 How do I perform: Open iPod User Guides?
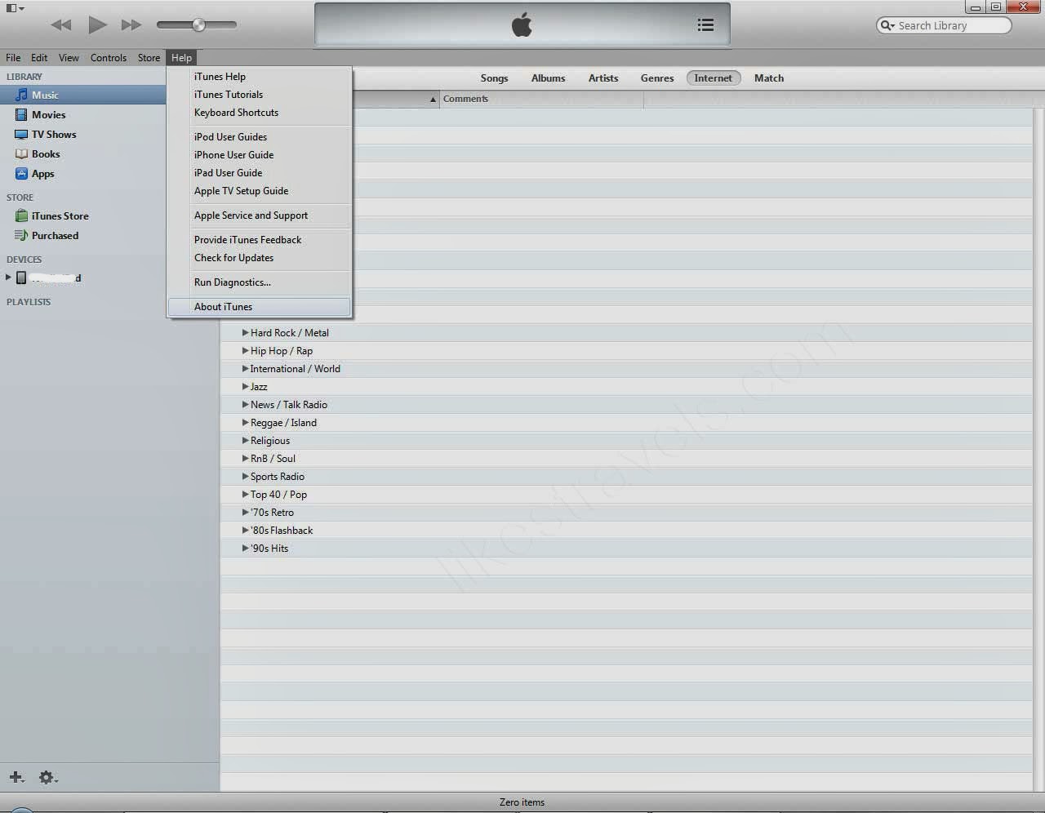[x=260, y=136]
